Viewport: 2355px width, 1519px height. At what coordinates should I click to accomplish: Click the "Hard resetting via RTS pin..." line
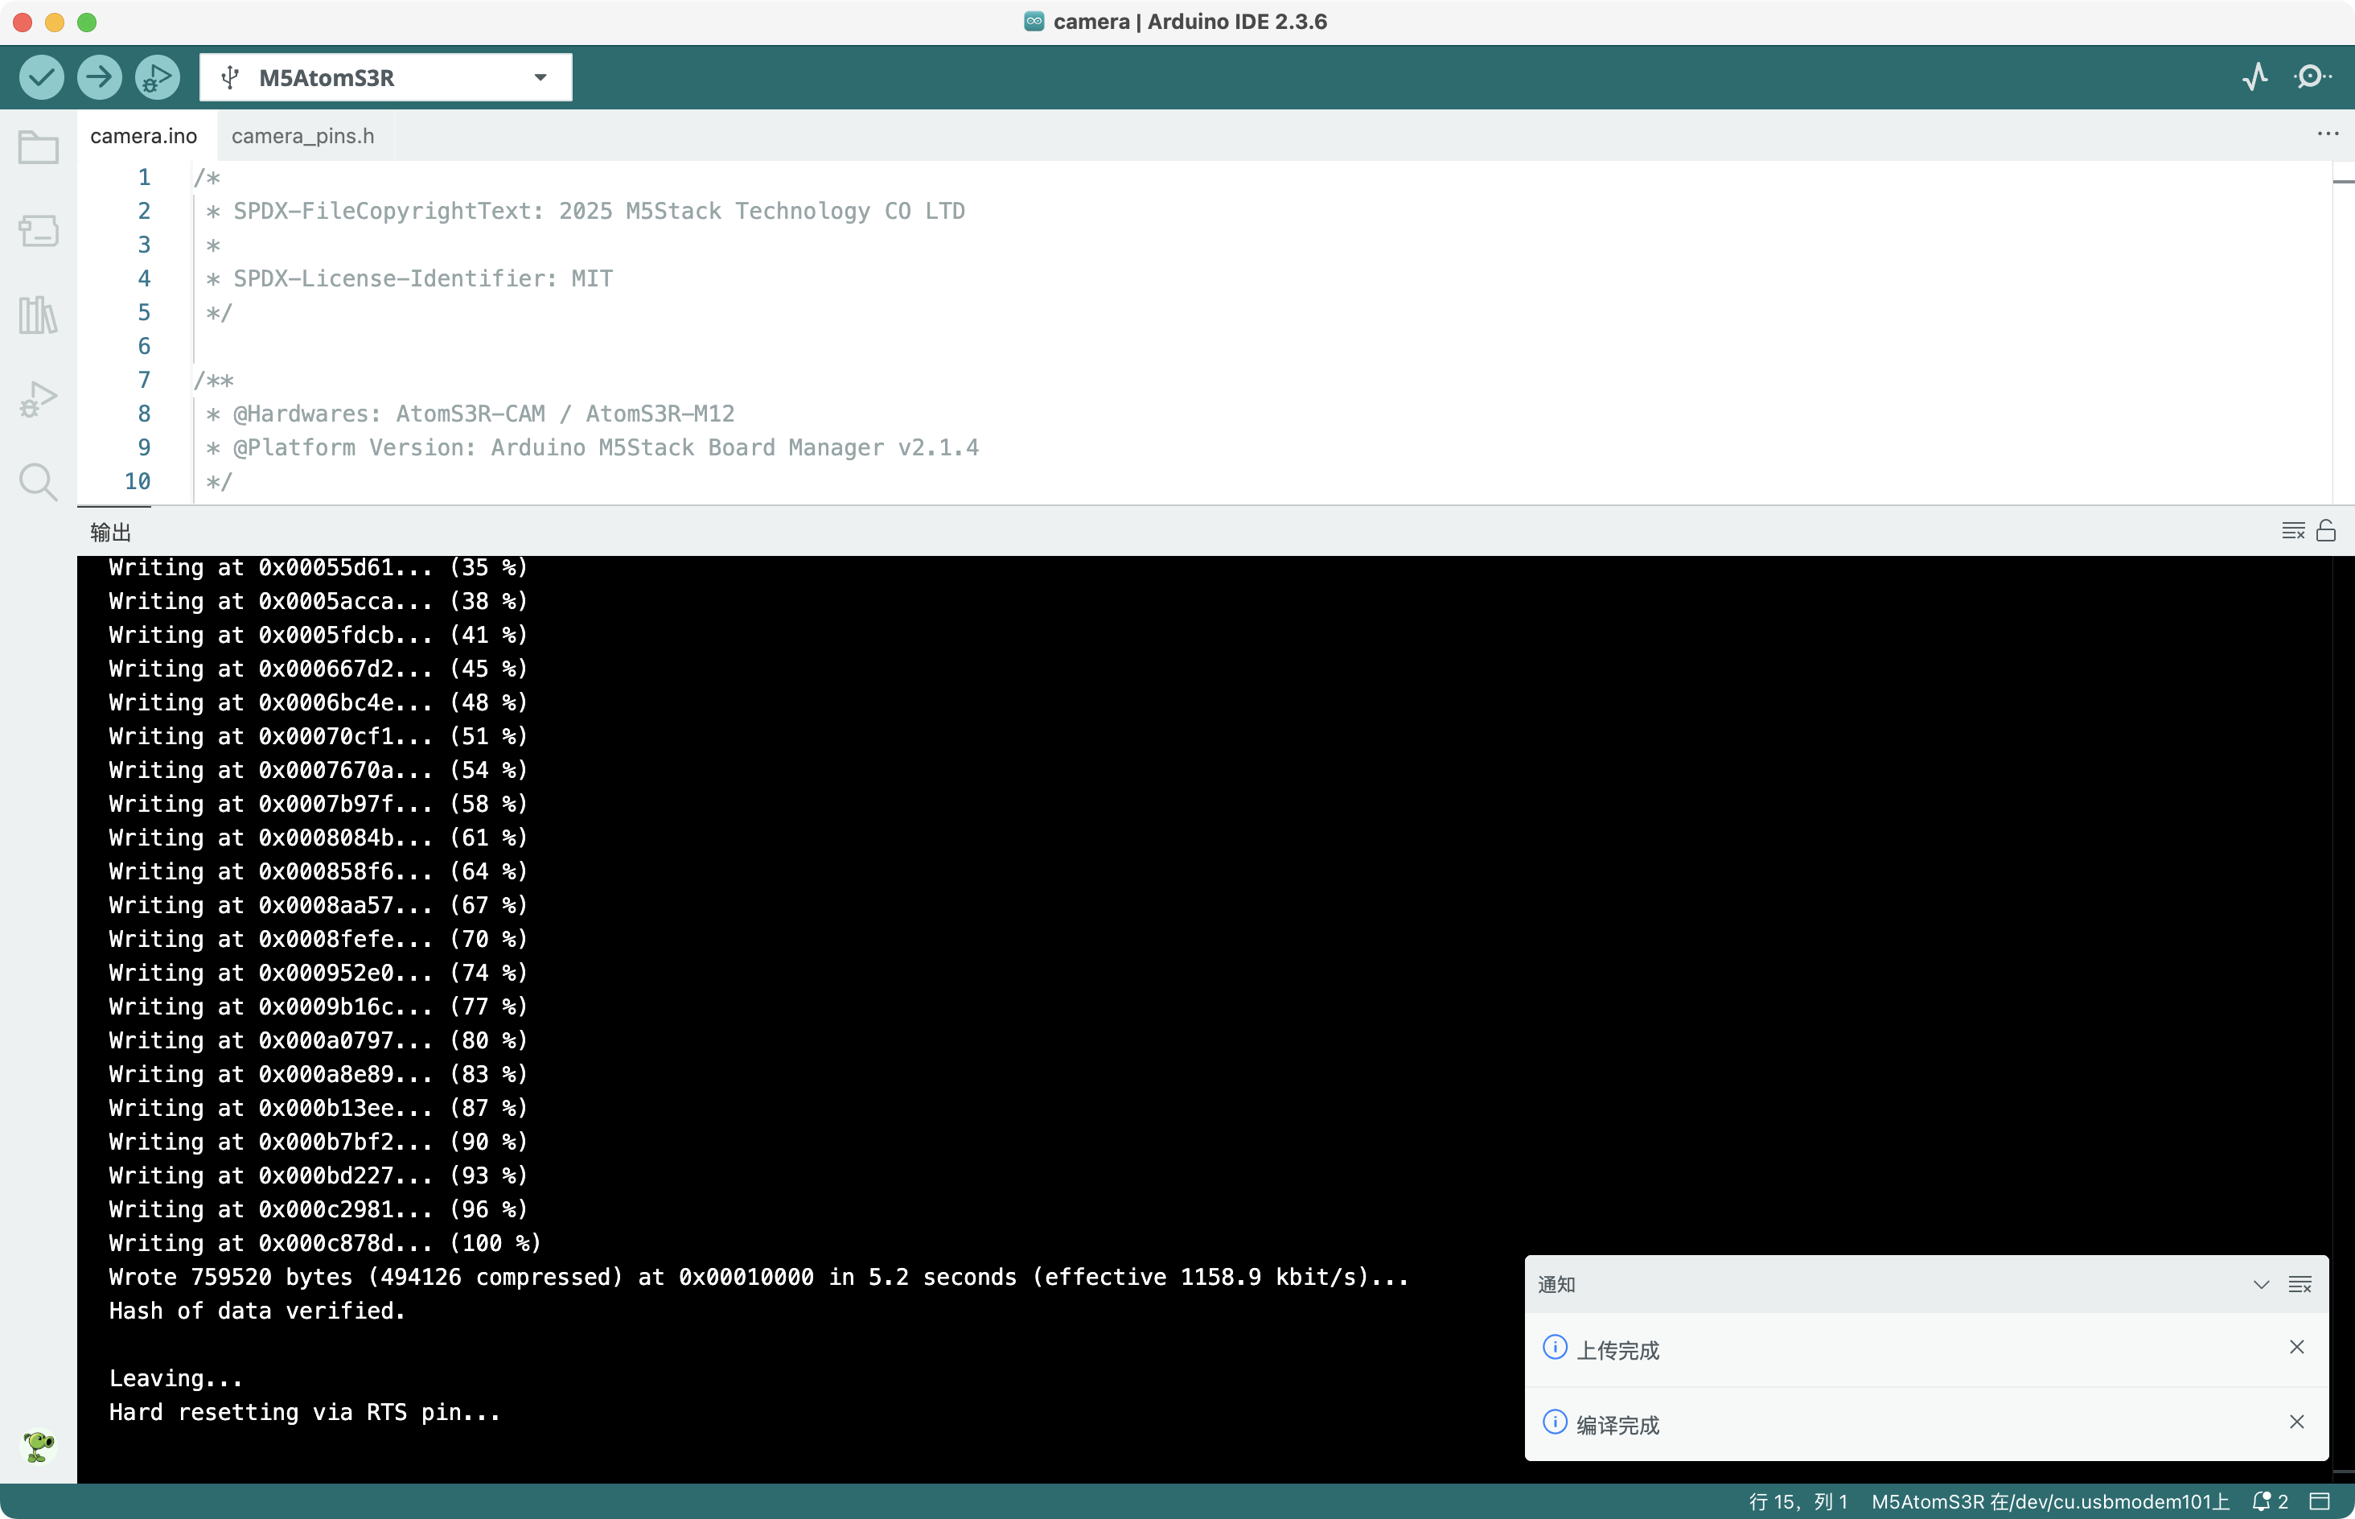pyautogui.click(x=305, y=1413)
